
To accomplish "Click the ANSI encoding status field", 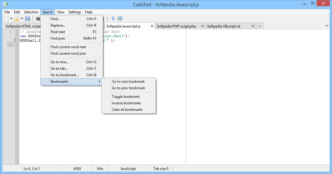I will click(x=77, y=169).
